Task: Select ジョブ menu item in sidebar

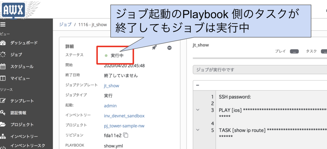Action: point(16,55)
